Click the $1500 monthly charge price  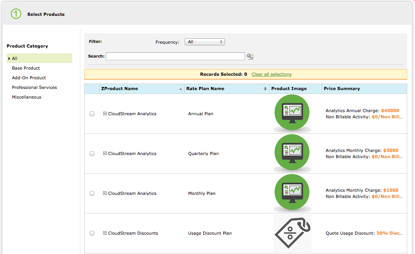click(x=391, y=190)
